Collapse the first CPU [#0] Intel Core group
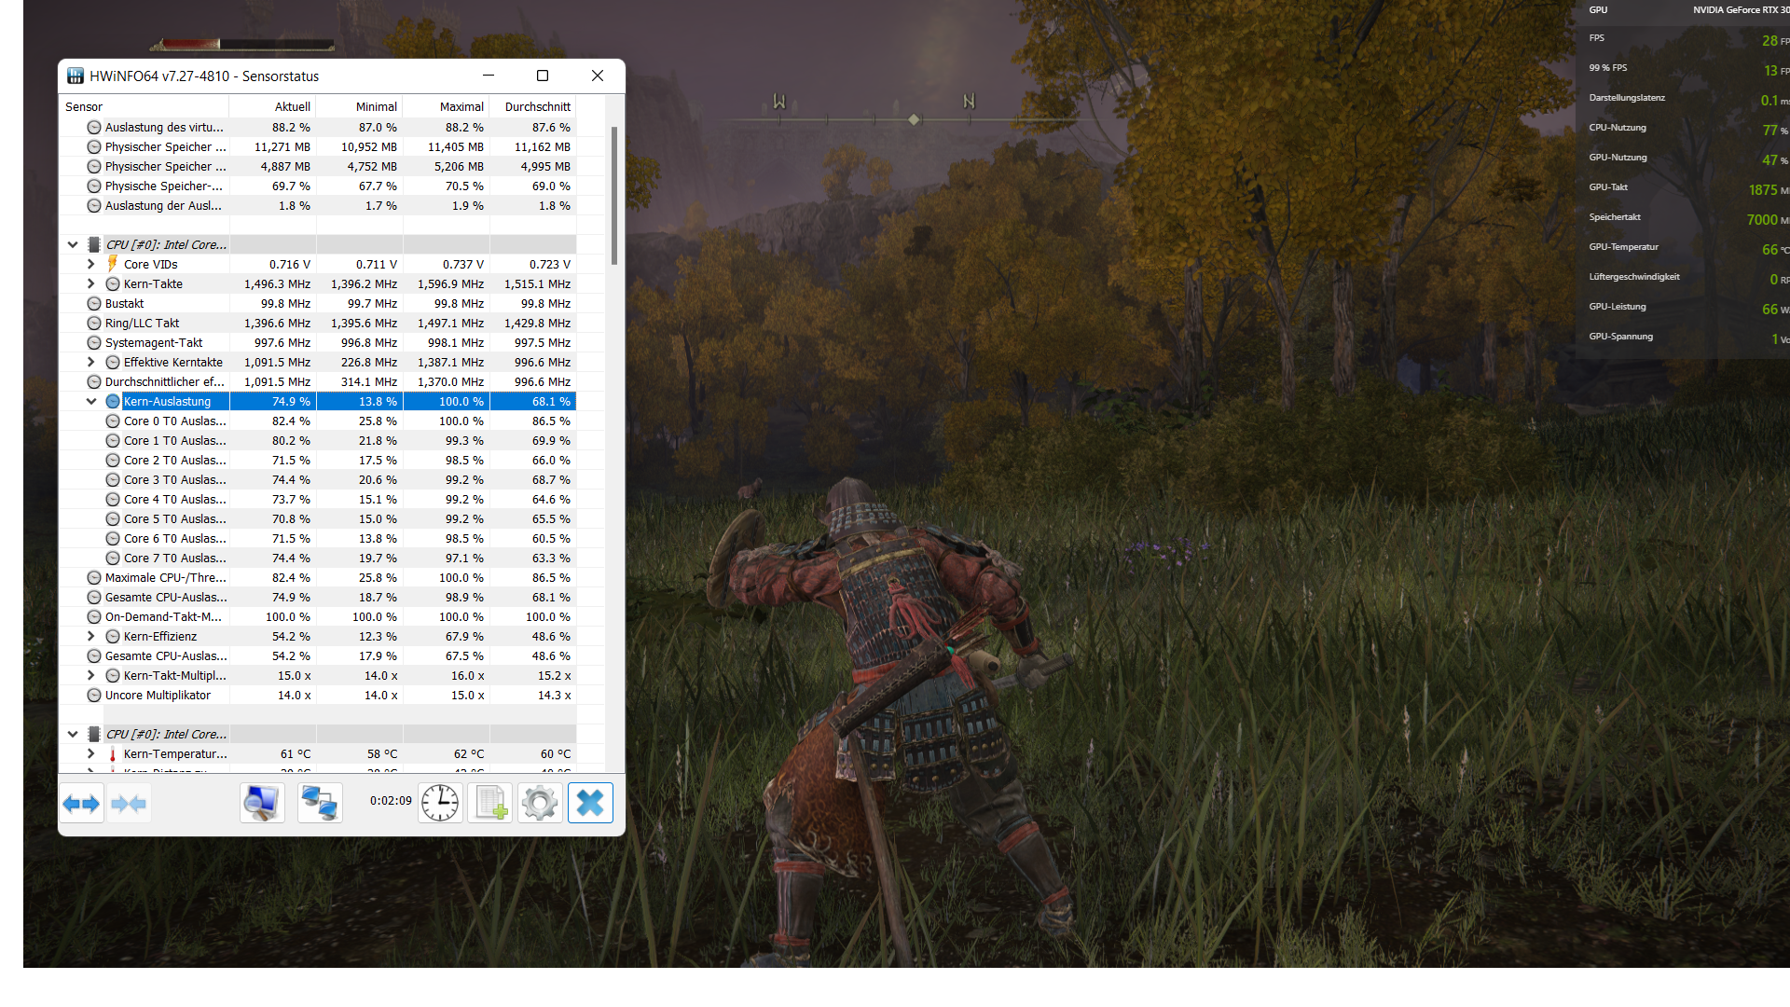Screen dimensions: 1790x1007 tap(73, 245)
